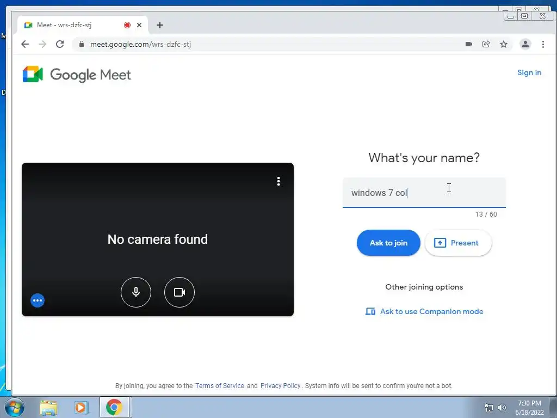Click the What's your name? heading

coord(424,158)
